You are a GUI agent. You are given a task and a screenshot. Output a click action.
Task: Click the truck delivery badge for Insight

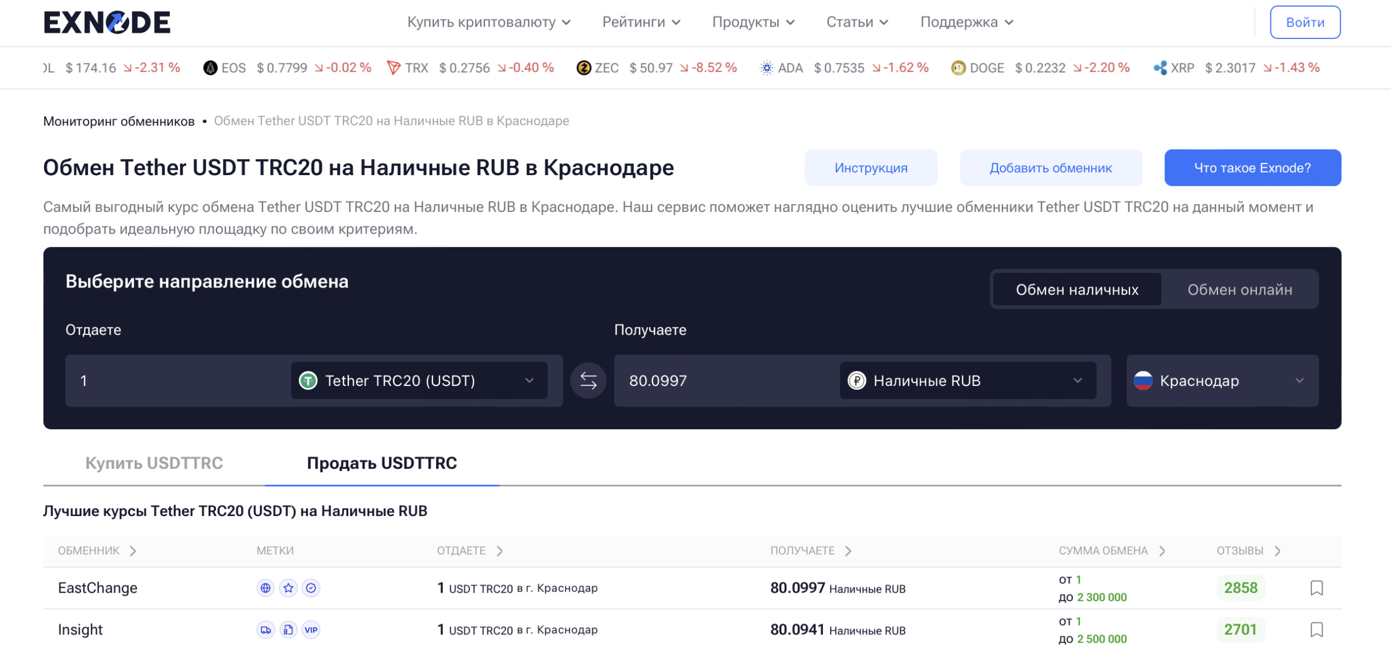265,629
